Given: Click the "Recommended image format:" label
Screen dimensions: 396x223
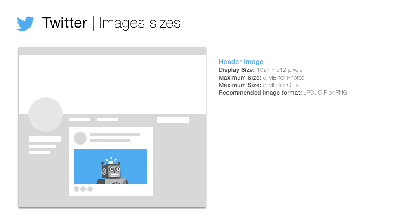Looking at the screenshot, I should point(260,93).
